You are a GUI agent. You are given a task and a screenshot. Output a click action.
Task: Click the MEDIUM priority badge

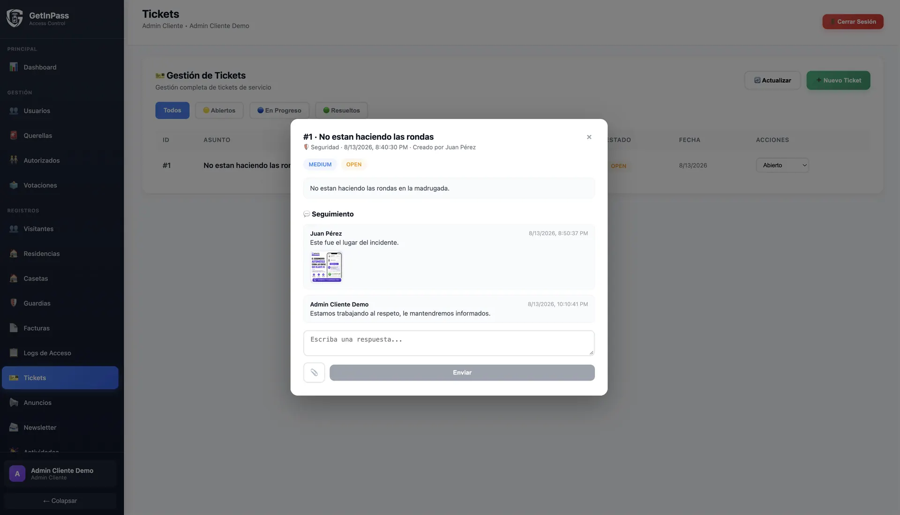pos(320,164)
